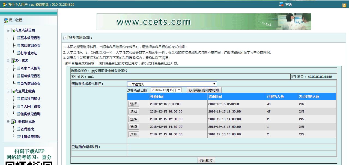Collapse the 考生考试信息 tree node
The height and width of the screenshot is (165, 349).
pos(8,30)
